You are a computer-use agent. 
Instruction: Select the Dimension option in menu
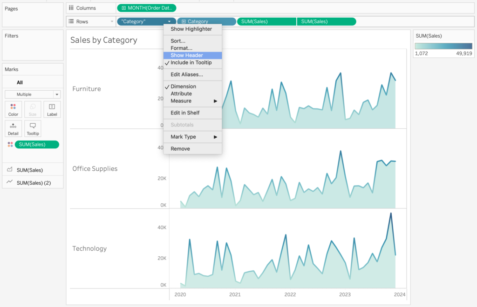click(183, 87)
